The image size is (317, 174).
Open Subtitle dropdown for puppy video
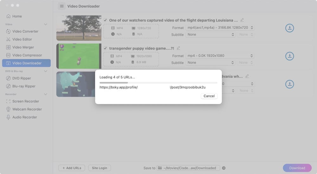pos(210,63)
